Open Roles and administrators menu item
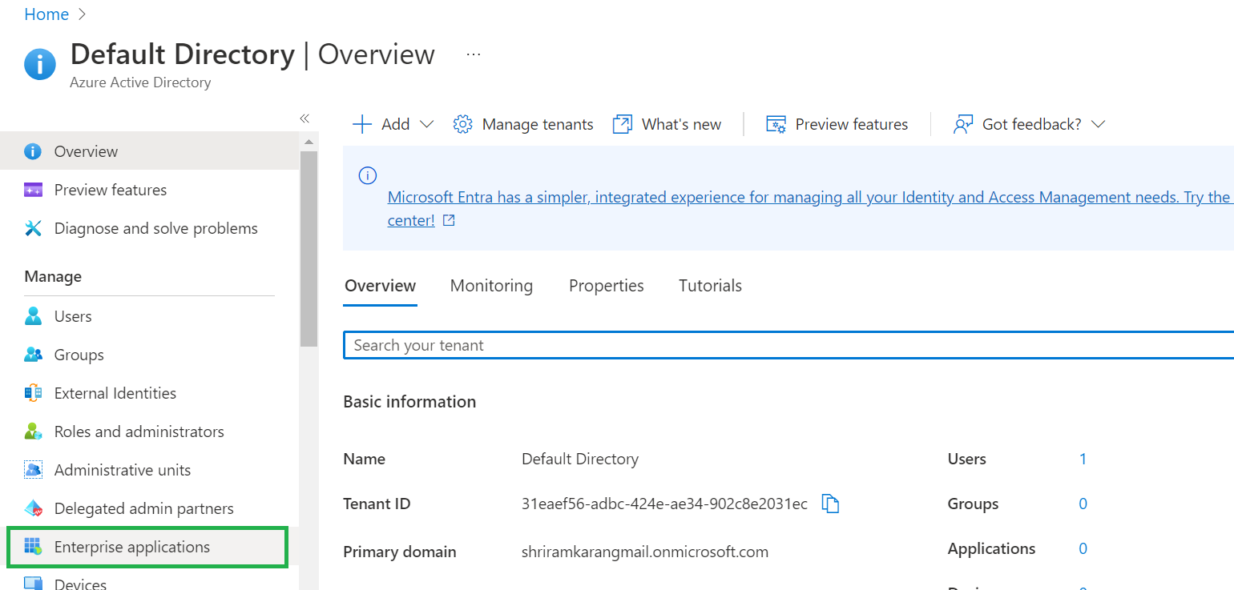Screen dimensions: 1234x590 149,431
